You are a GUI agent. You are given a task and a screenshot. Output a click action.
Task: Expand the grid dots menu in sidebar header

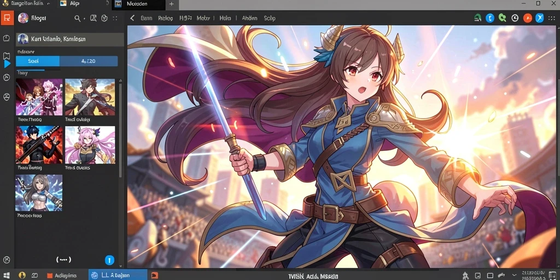coord(115,18)
